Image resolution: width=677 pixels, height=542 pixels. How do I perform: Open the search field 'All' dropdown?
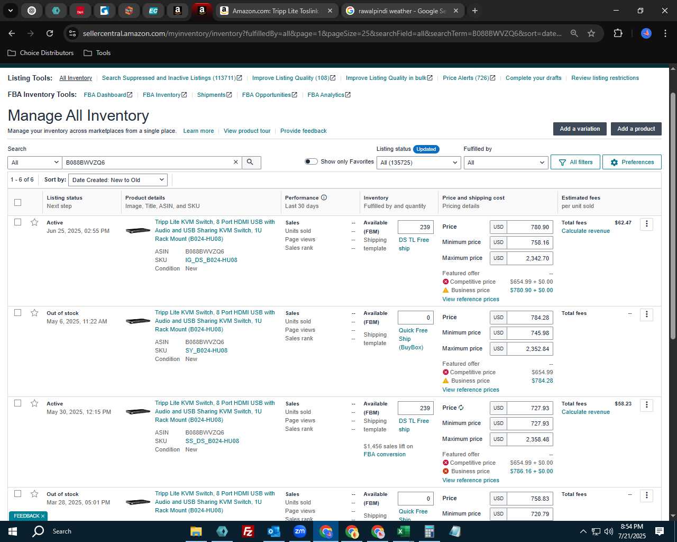click(x=35, y=162)
